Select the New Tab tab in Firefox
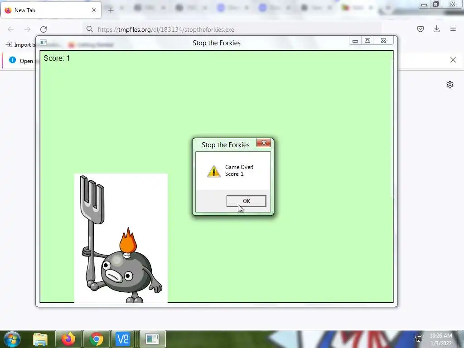This screenshot has height=348, width=464. [x=51, y=10]
